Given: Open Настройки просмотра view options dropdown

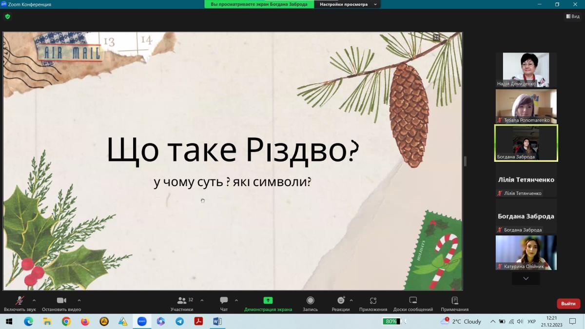Looking at the screenshot, I should coord(348,4).
